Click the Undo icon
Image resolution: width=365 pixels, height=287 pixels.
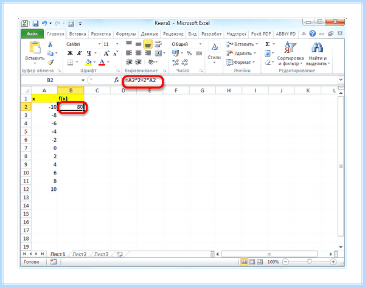(x=44, y=23)
